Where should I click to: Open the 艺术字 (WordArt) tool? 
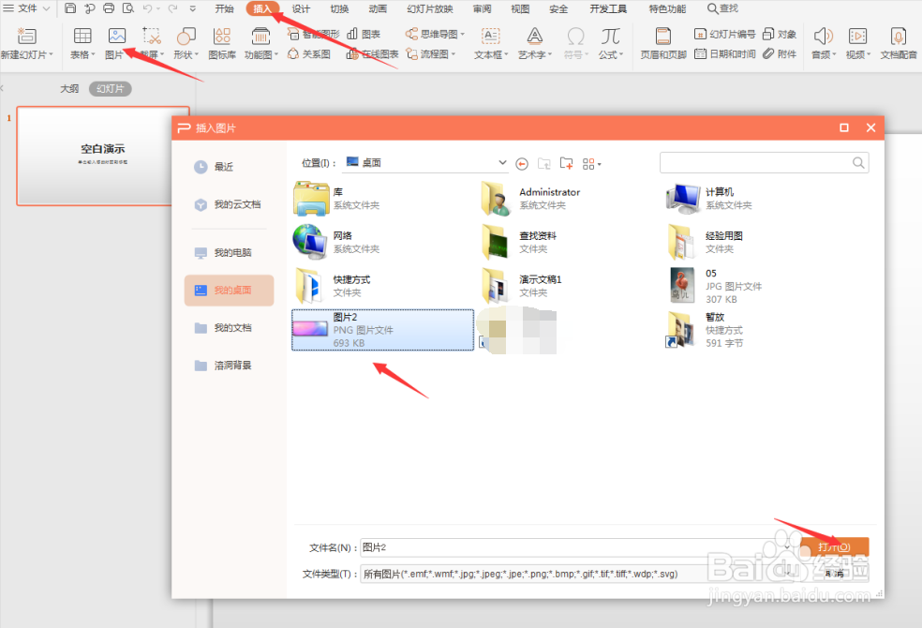click(534, 42)
